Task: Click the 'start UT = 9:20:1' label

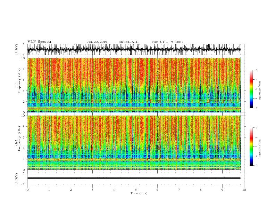Action: tap(168, 42)
